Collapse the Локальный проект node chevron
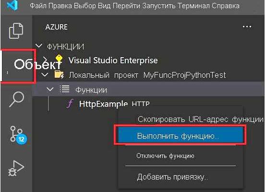 coord(45,75)
